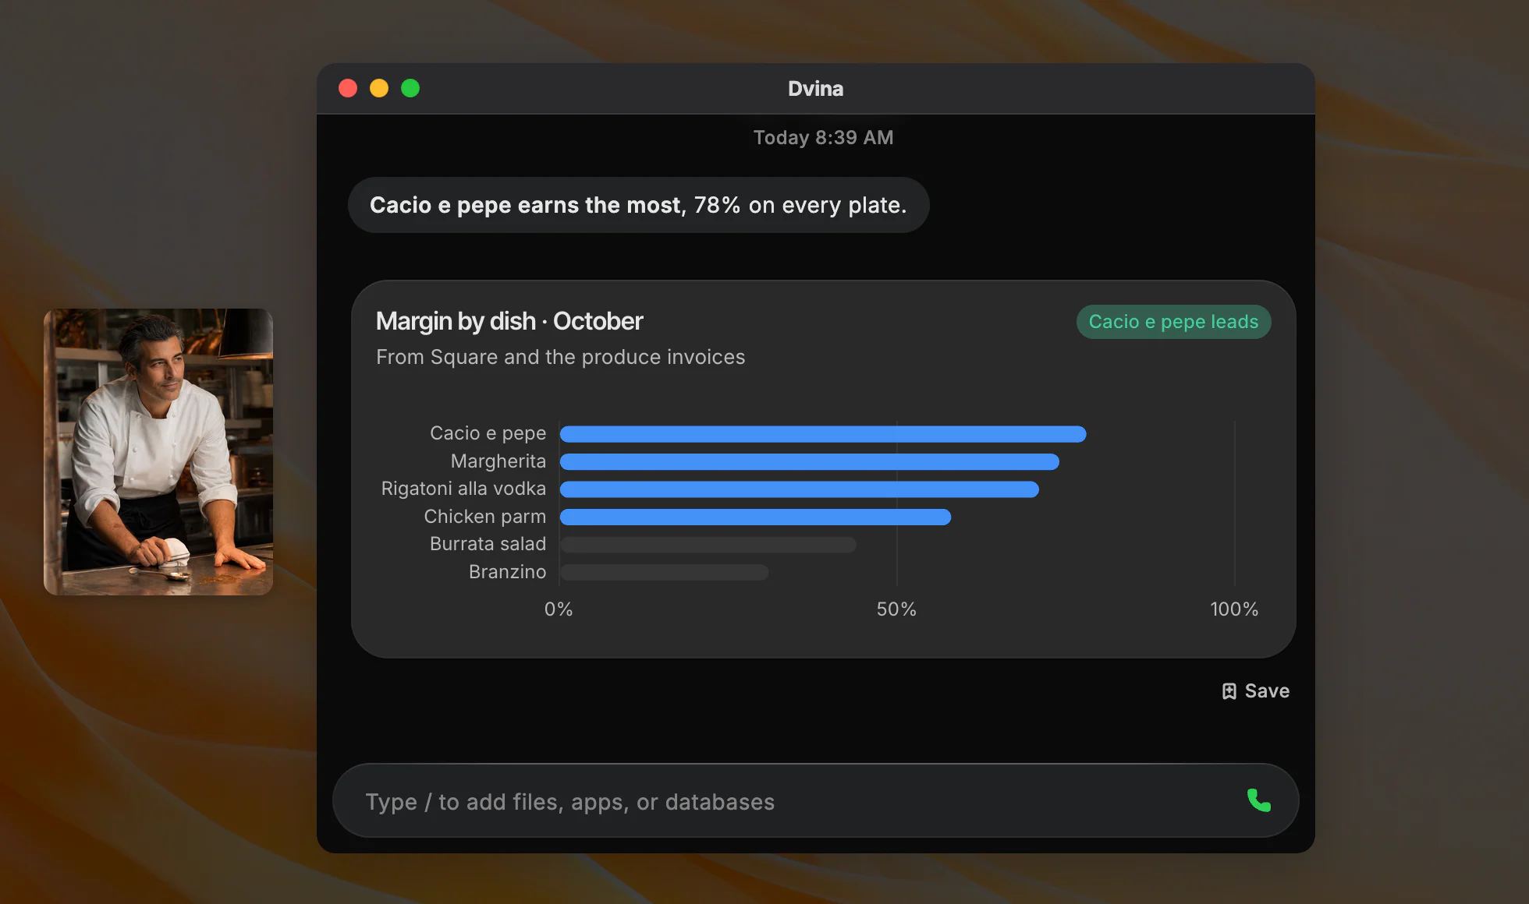This screenshot has height=904, width=1529.
Task: Select the Cacio e pepe bar
Action: (x=823, y=434)
